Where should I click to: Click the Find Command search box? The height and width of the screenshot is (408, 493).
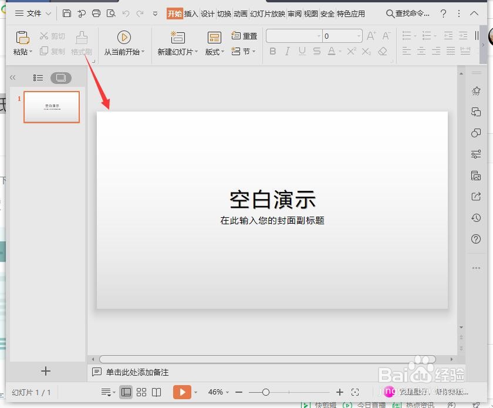pos(407,14)
